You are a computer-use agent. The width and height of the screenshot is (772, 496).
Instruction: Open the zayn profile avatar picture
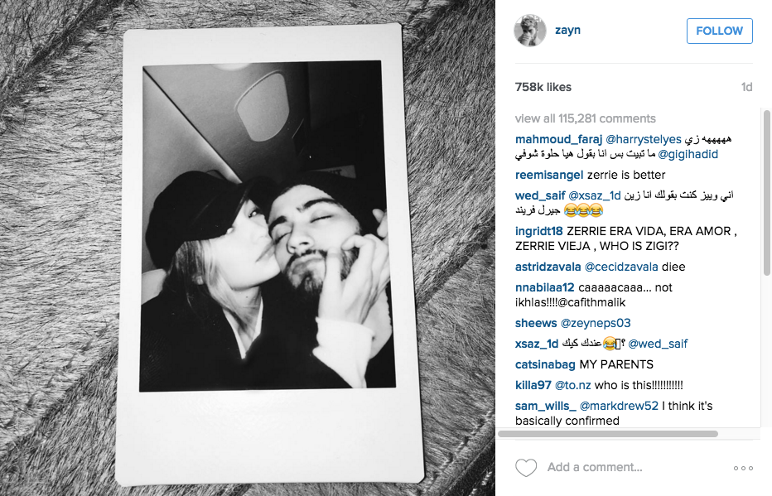(530, 31)
